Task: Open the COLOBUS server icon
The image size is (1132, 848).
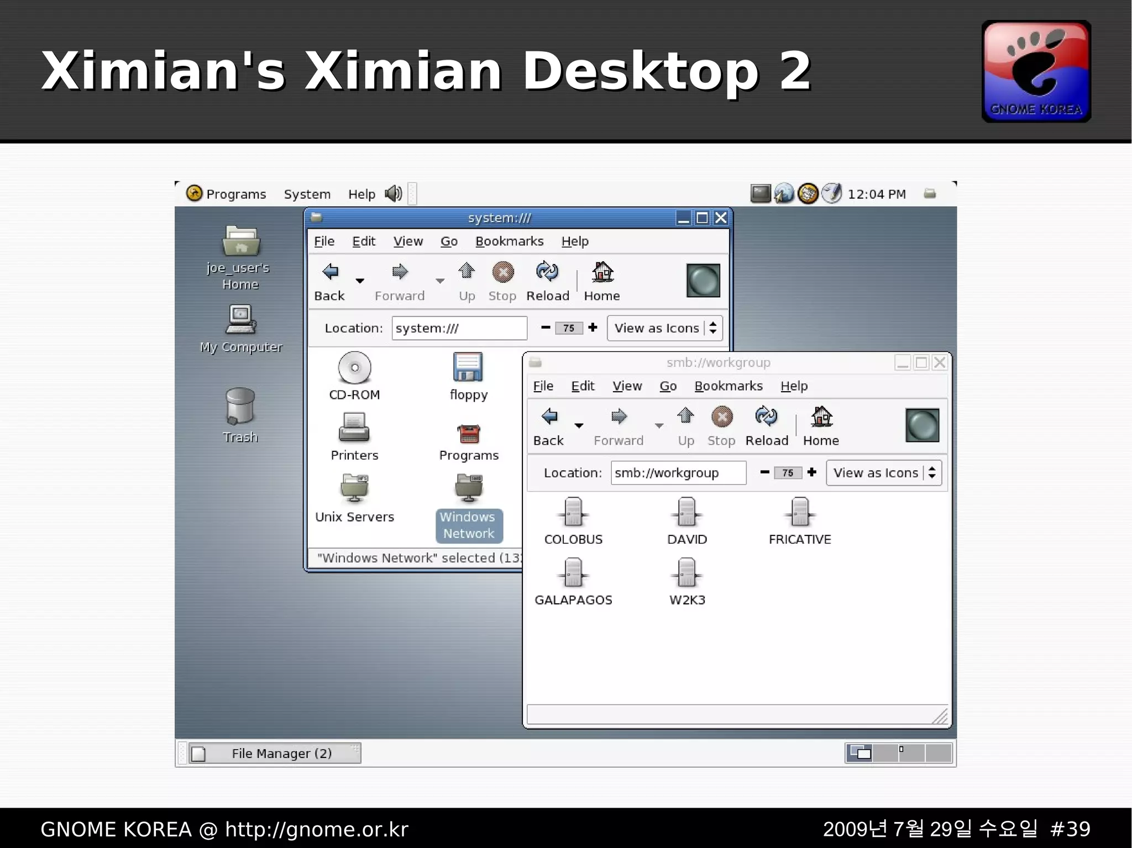Action: pos(573,512)
